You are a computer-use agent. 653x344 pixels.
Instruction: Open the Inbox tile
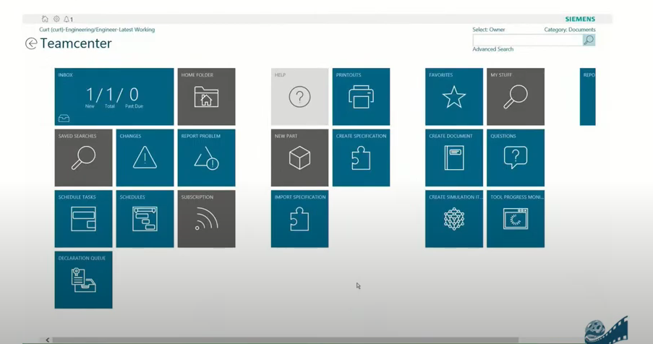pyautogui.click(x=114, y=97)
